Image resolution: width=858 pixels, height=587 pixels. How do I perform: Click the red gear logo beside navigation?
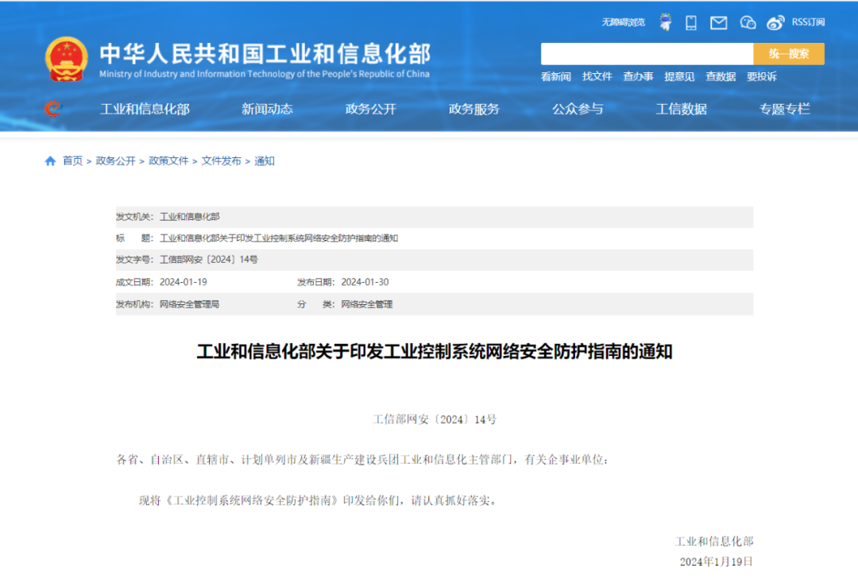52,109
